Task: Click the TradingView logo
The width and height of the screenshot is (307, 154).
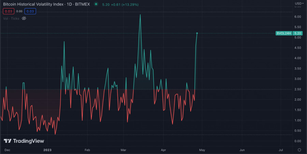Action: (x=24, y=141)
